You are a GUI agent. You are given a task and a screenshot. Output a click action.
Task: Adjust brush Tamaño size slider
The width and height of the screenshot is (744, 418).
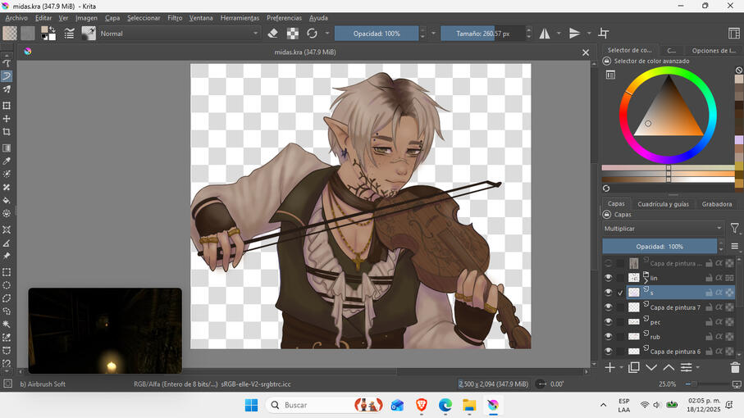click(x=483, y=33)
